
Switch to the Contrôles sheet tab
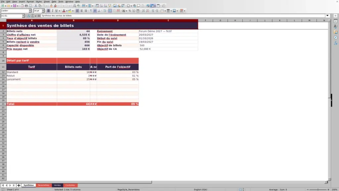click(70, 185)
